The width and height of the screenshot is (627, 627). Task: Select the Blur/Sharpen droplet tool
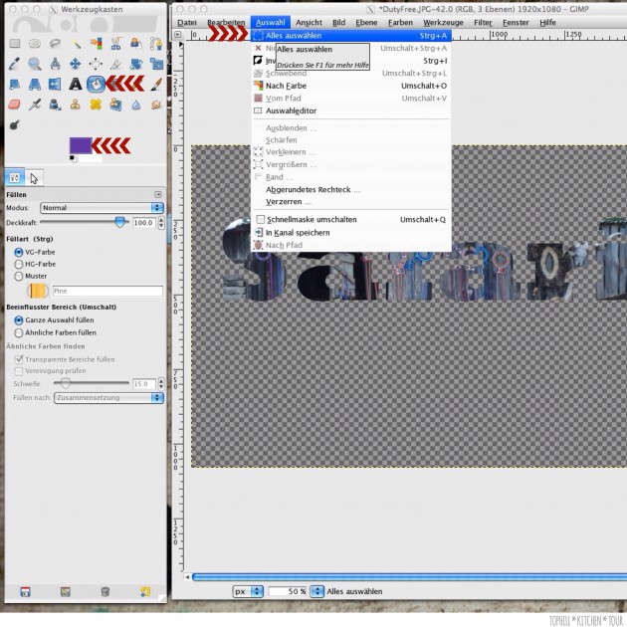136,104
